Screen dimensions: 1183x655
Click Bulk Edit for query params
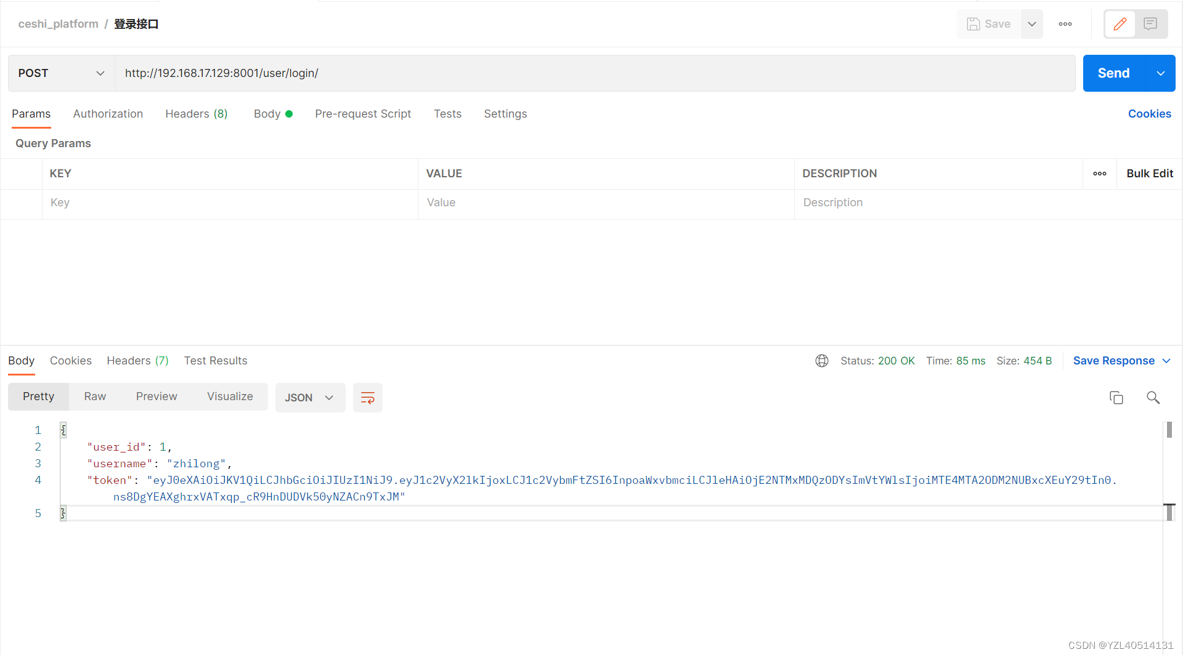[x=1150, y=174]
